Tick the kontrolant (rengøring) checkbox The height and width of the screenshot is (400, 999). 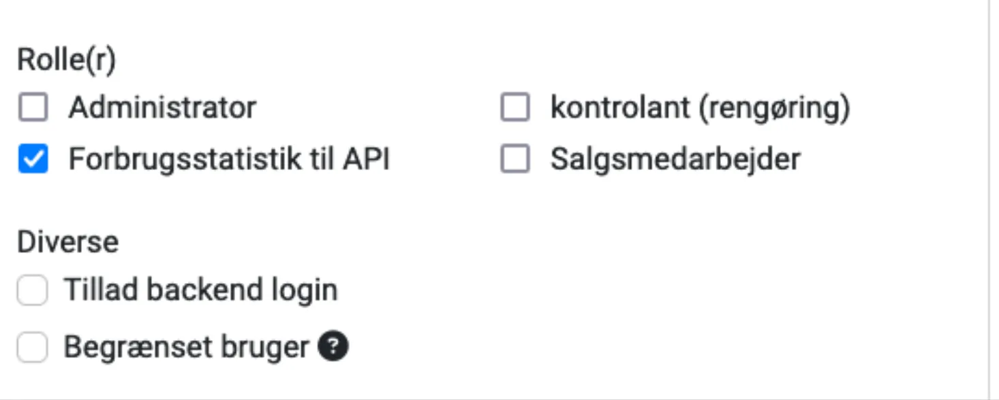click(515, 107)
